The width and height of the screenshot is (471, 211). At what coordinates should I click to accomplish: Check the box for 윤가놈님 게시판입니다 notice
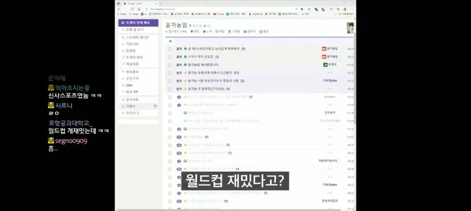(170, 65)
